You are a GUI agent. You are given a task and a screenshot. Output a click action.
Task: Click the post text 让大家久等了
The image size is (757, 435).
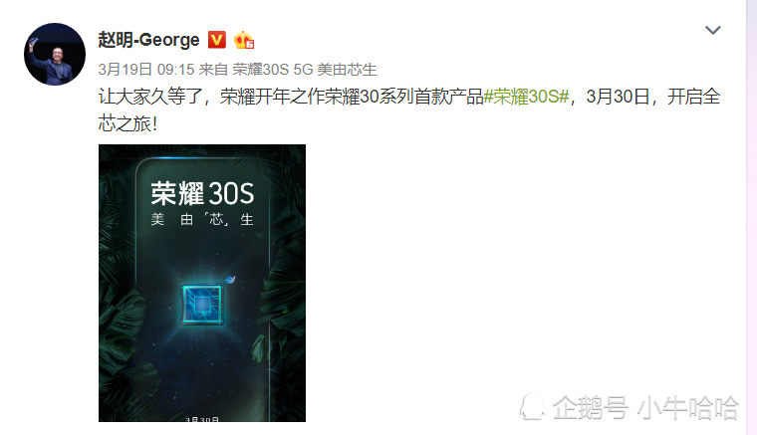pos(150,97)
